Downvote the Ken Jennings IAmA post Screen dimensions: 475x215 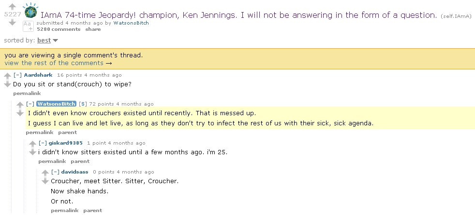click(x=12, y=22)
